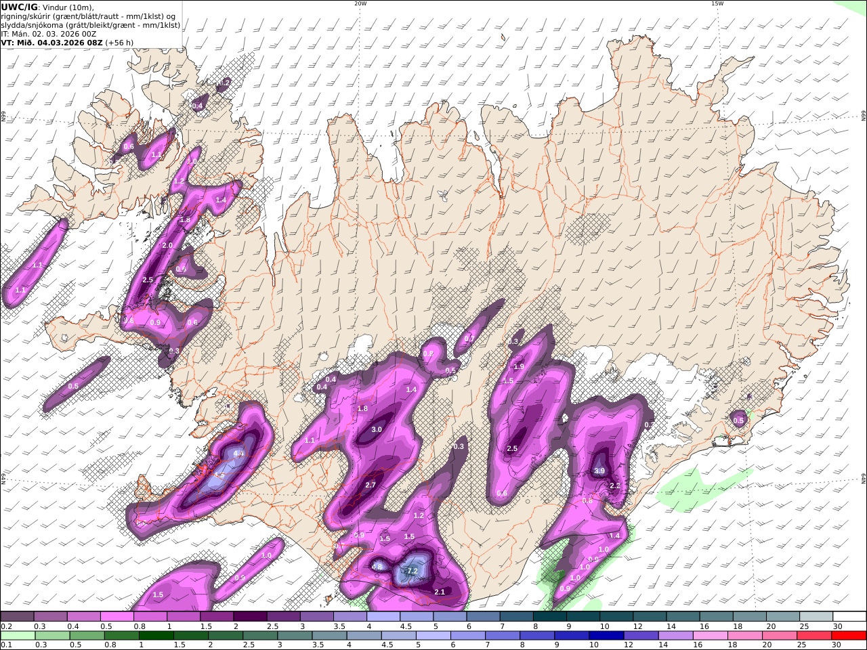Click the 4.8 precipitation value on map

(x=377, y=567)
